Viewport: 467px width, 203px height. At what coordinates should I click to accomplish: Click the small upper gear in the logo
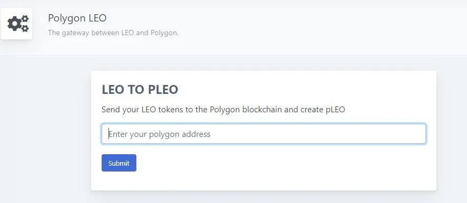[x=25, y=19]
